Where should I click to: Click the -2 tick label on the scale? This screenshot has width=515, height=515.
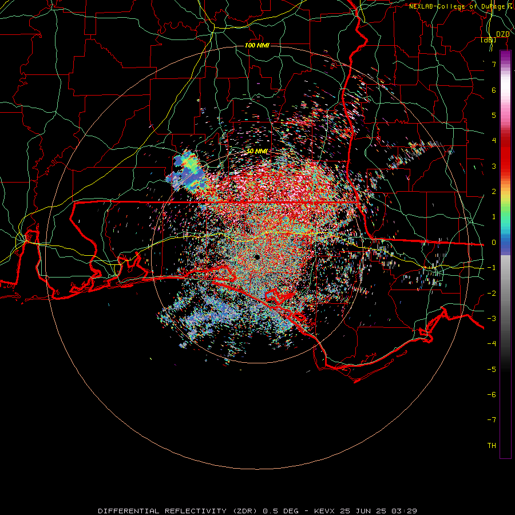[x=492, y=294]
